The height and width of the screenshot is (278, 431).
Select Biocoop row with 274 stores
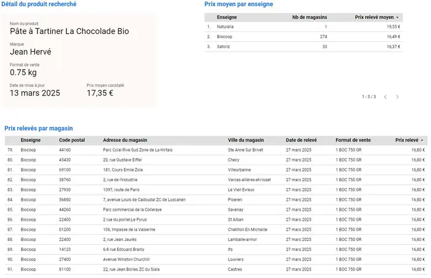(304, 36)
